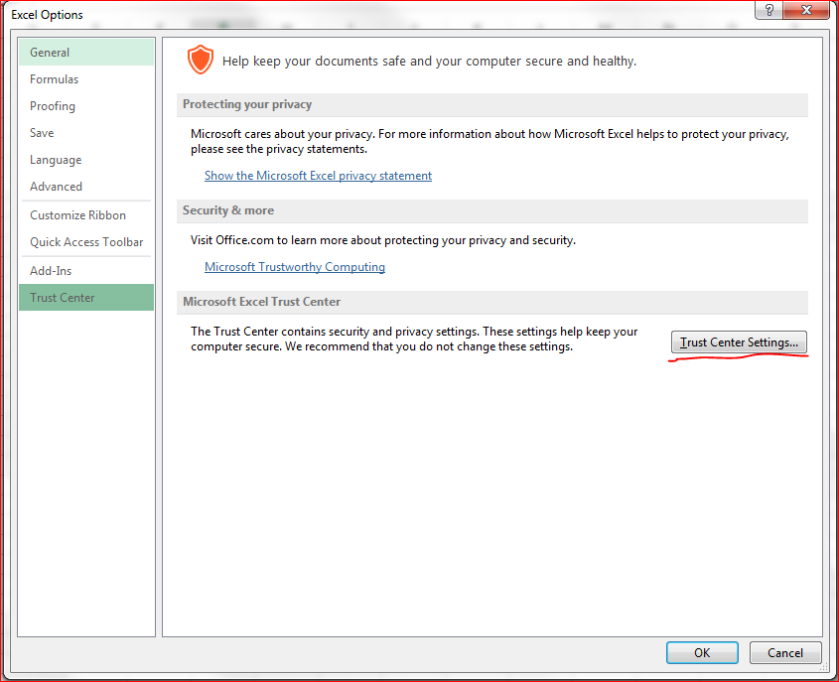
Task: Open the Save settings category
Action: [42, 132]
